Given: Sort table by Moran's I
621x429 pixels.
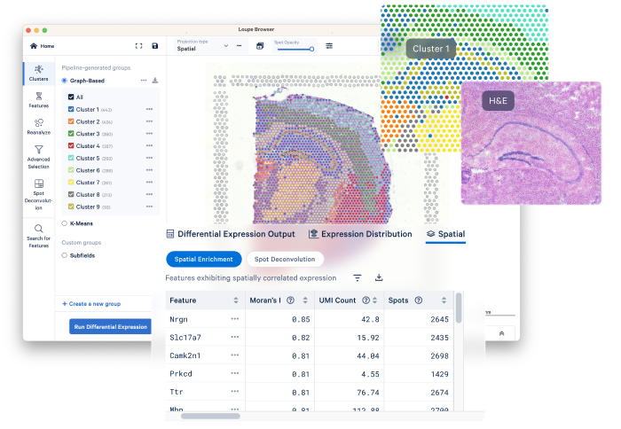Looking at the screenshot, I should pos(305,300).
